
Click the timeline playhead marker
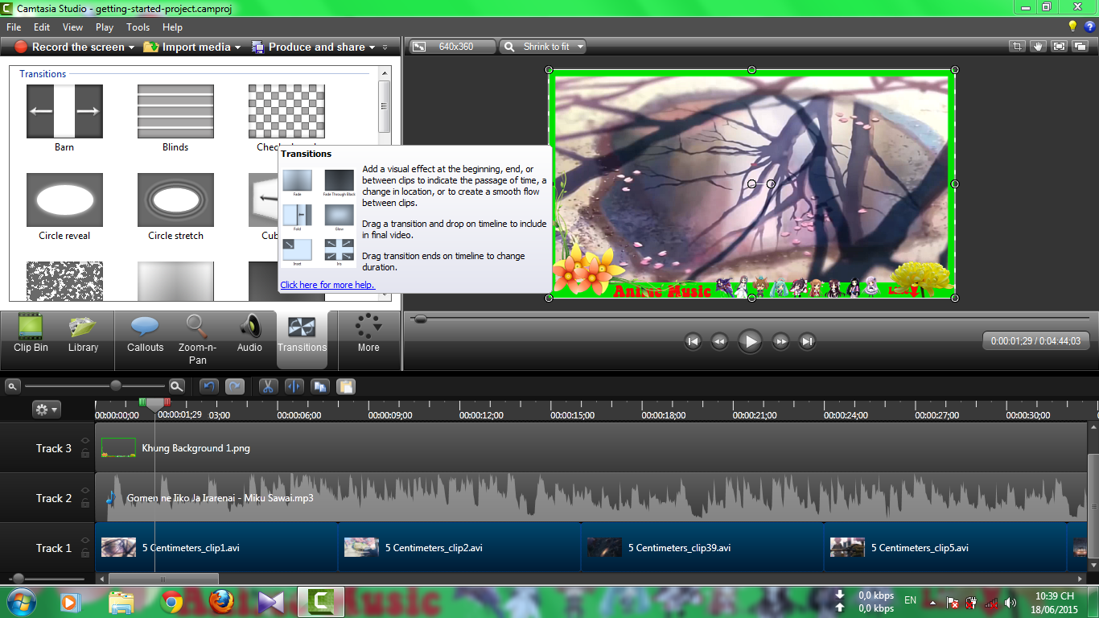pyautogui.click(x=154, y=404)
